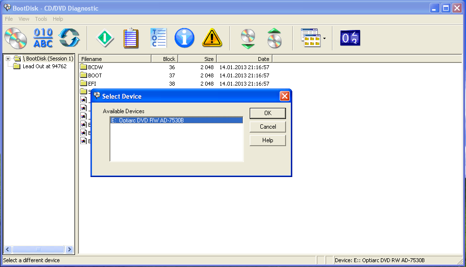Image resolution: width=466 pixels, height=267 pixels.
Task: Open the View menu
Action: tap(24, 19)
